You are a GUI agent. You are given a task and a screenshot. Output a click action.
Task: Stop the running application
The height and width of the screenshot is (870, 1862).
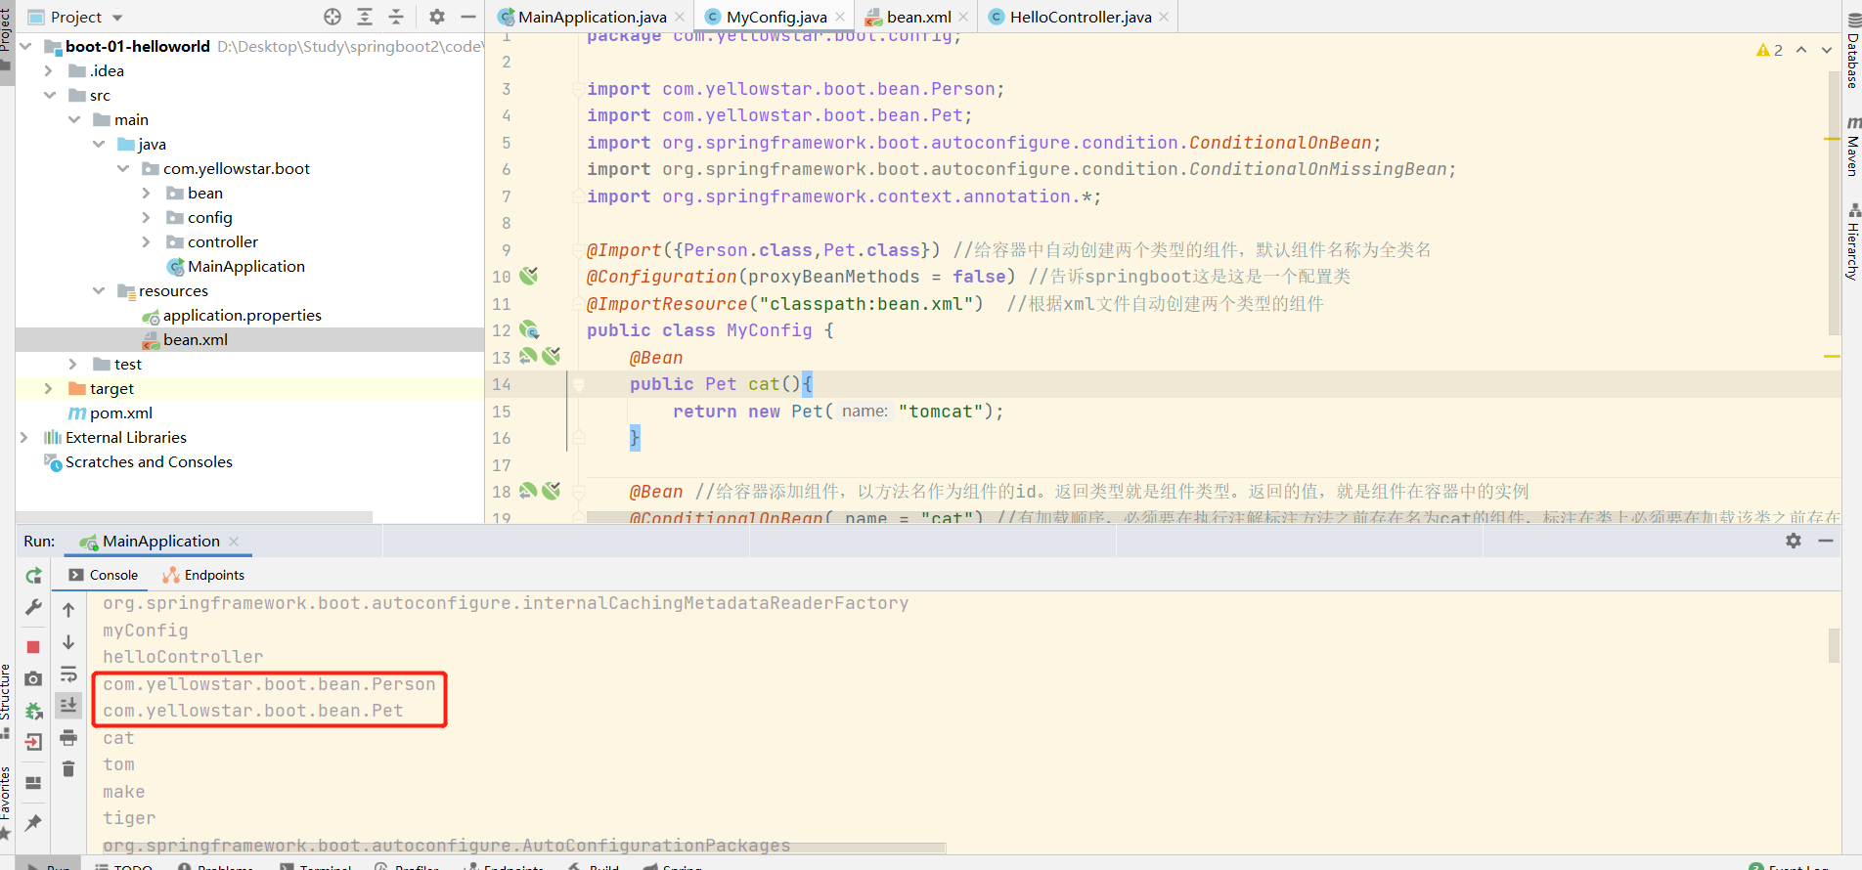33,647
